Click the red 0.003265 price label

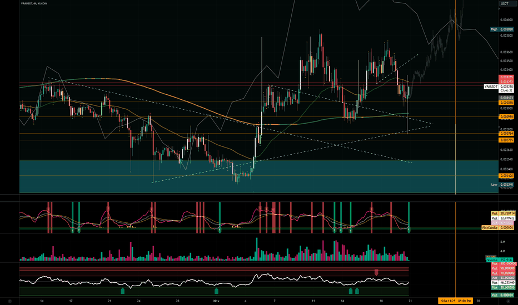[506, 77]
